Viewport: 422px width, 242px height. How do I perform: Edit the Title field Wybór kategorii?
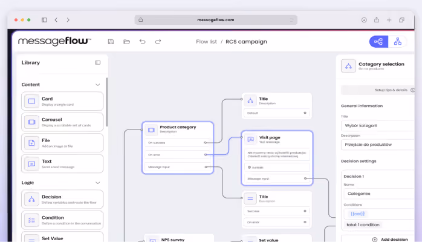point(378,125)
